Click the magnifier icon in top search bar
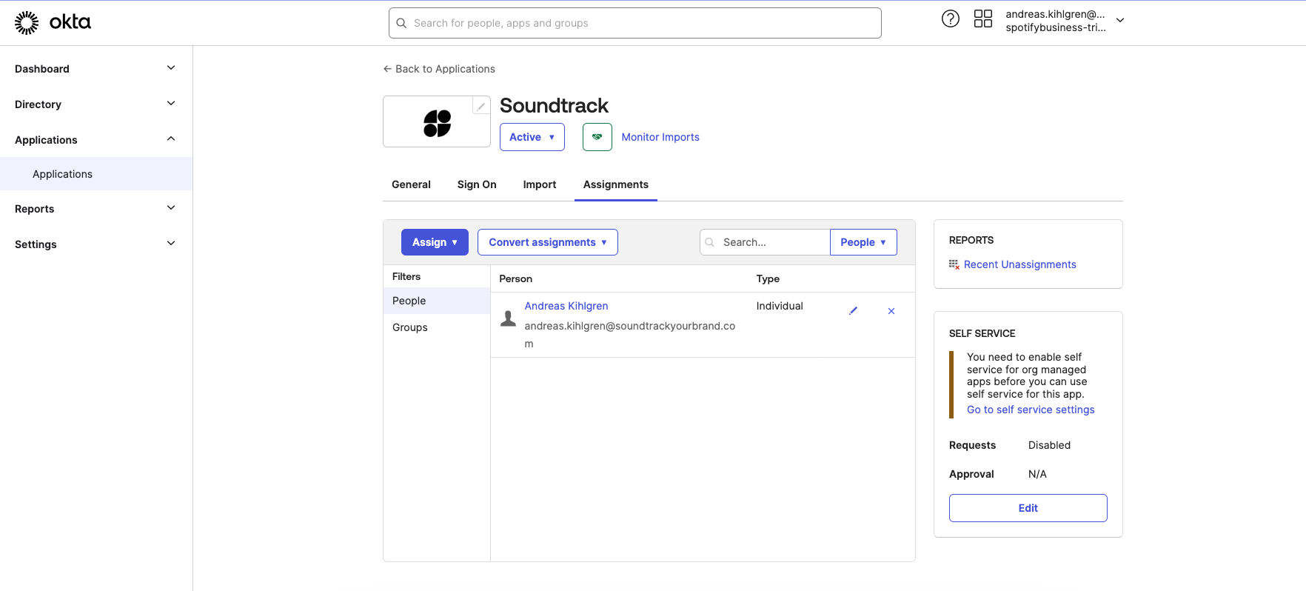This screenshot has width=1306, height=591. click(x=401, y=23)
